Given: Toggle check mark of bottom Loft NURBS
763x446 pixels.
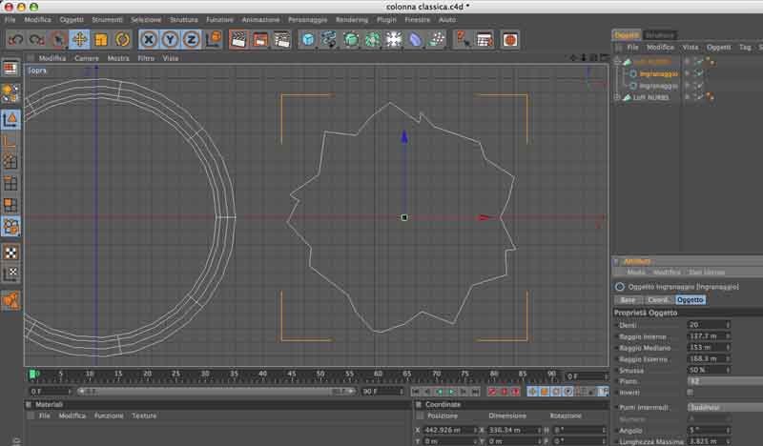Looking at the screenshot, I should tap(699, 97).
